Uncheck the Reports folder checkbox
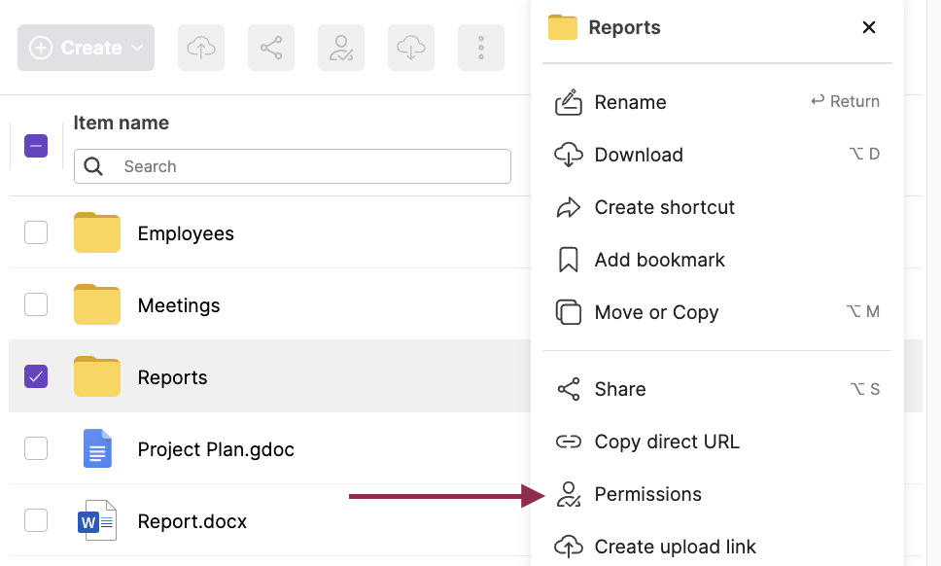Image resolution: width=941 pixels, height=566 pixels. [36, 376]
